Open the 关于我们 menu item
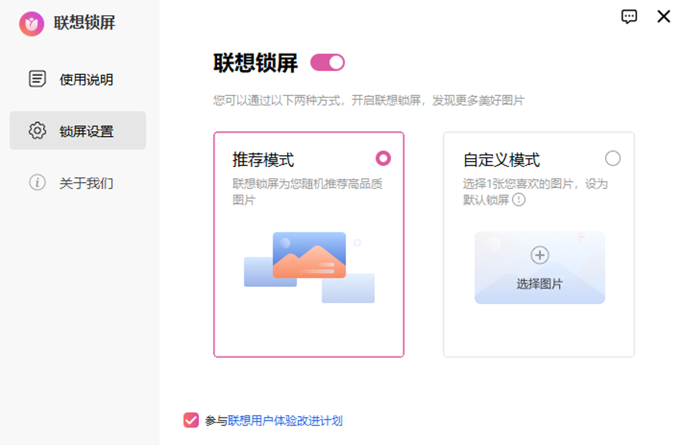The image size is (685, 445). (86, 183)
